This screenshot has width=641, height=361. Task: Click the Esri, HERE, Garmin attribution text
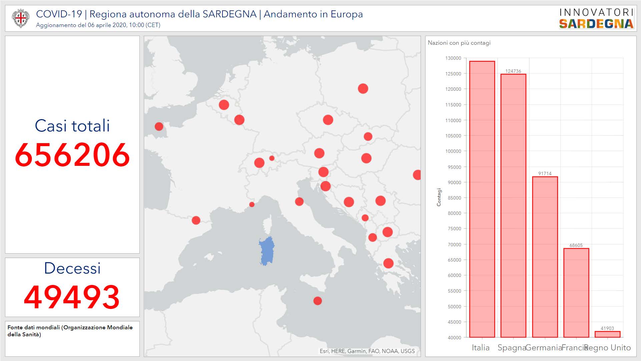[x=367, y=351]
